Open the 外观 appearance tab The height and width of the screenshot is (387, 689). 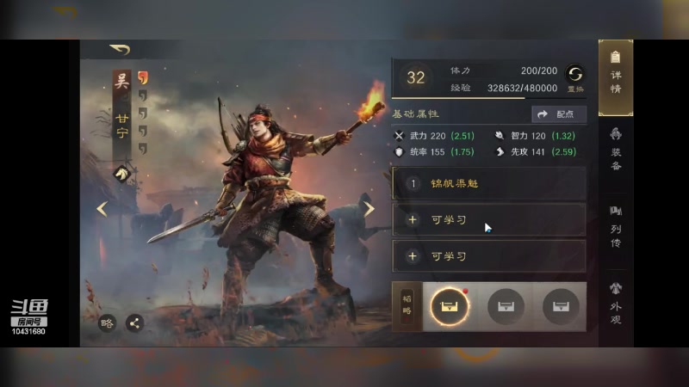[x=616, y=304]
